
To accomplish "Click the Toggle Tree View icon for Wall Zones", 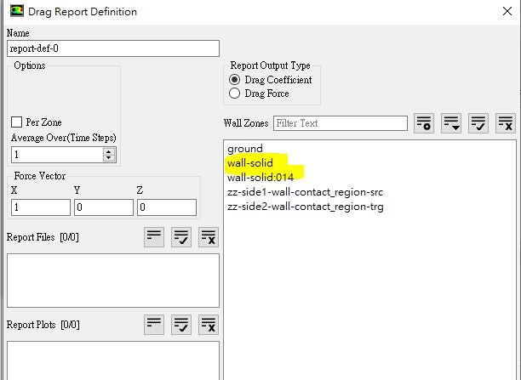I will coord(424,123).
